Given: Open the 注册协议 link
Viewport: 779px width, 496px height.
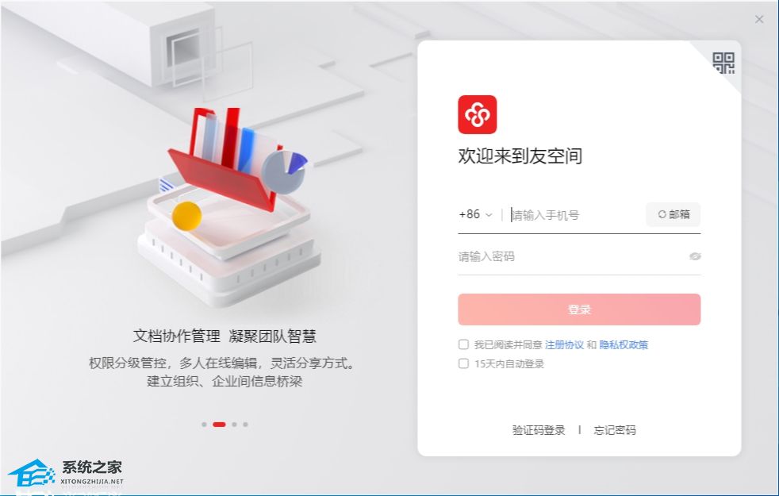Looking at the screenshot, I should (564, 344).
